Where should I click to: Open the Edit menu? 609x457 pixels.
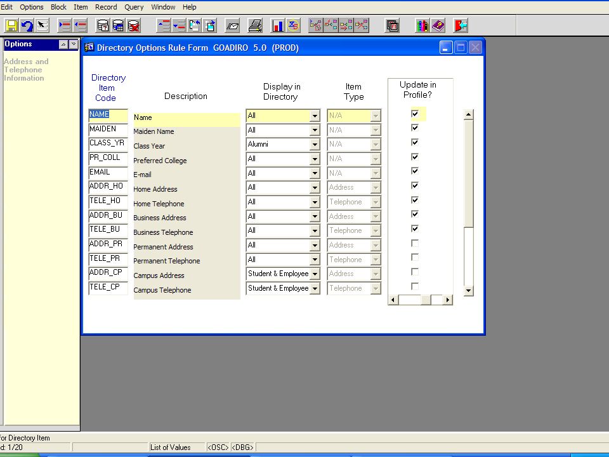click(x=6, y=7)
